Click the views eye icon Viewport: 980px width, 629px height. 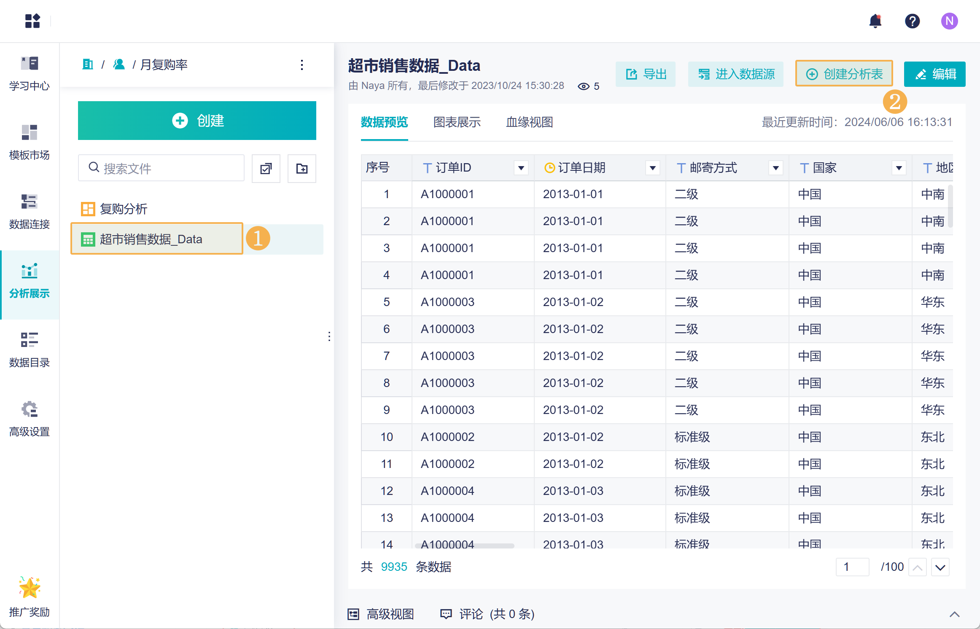pyautogui.click(x=584, y=86)
